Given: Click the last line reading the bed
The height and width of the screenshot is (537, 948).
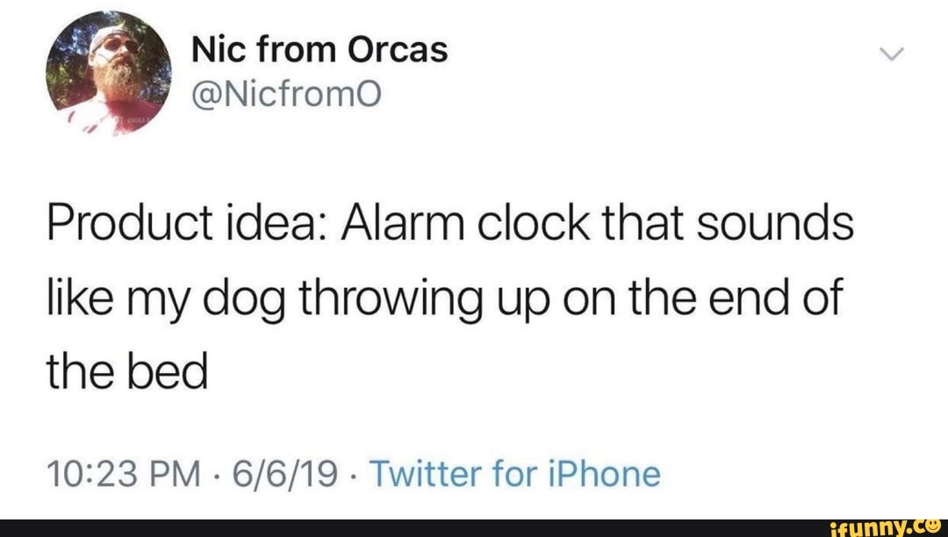Looking at the screenshot, I should pos(128,370).
